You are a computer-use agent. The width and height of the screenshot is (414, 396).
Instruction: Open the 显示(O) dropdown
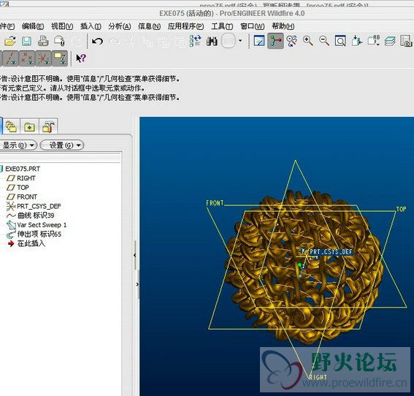coord(18,145)
